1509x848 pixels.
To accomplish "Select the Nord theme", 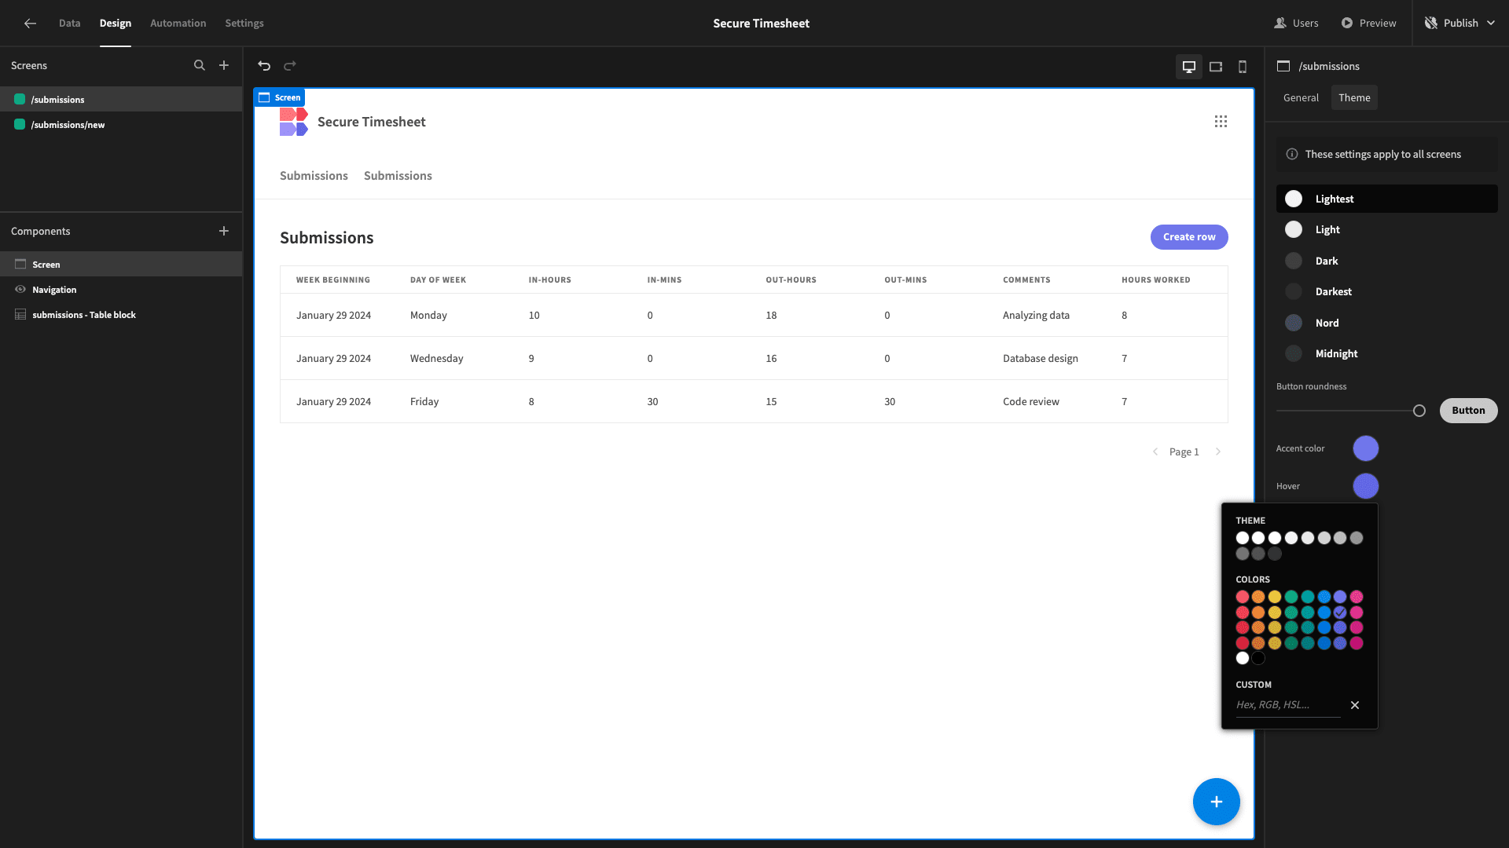I will click(1386, 323).
